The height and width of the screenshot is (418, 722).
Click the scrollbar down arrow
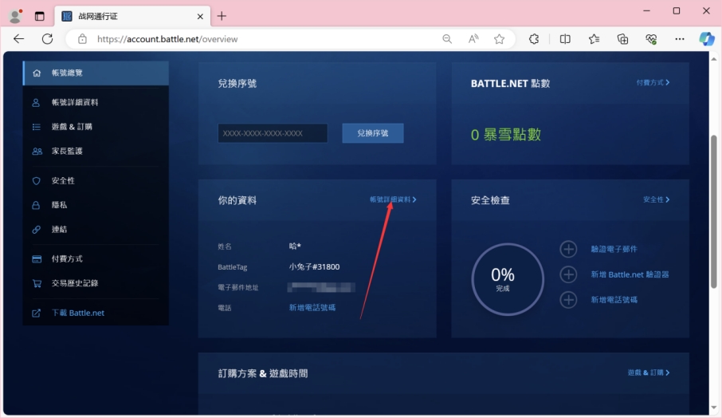[x=714, y=408]
